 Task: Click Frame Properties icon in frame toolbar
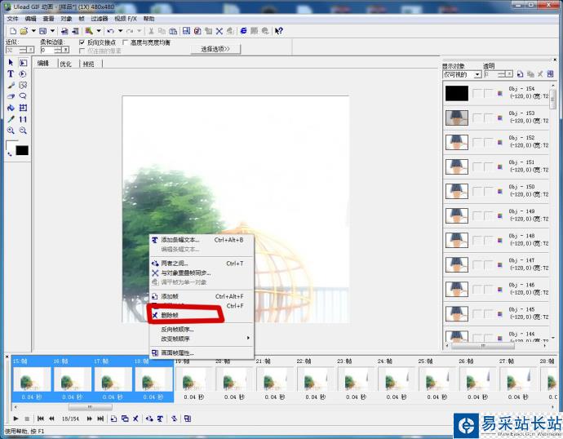(x=188, y=419)
